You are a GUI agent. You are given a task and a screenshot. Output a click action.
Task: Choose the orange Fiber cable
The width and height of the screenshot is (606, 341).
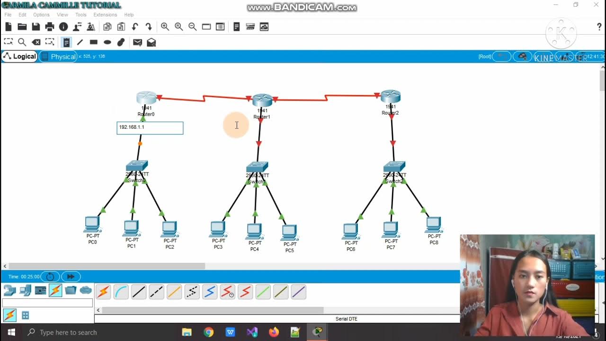[x=174, y=292]
